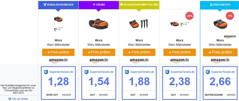Click the upward arrow icon in Trend banner
Screen dimensions: 239x101
coord(94,5)
